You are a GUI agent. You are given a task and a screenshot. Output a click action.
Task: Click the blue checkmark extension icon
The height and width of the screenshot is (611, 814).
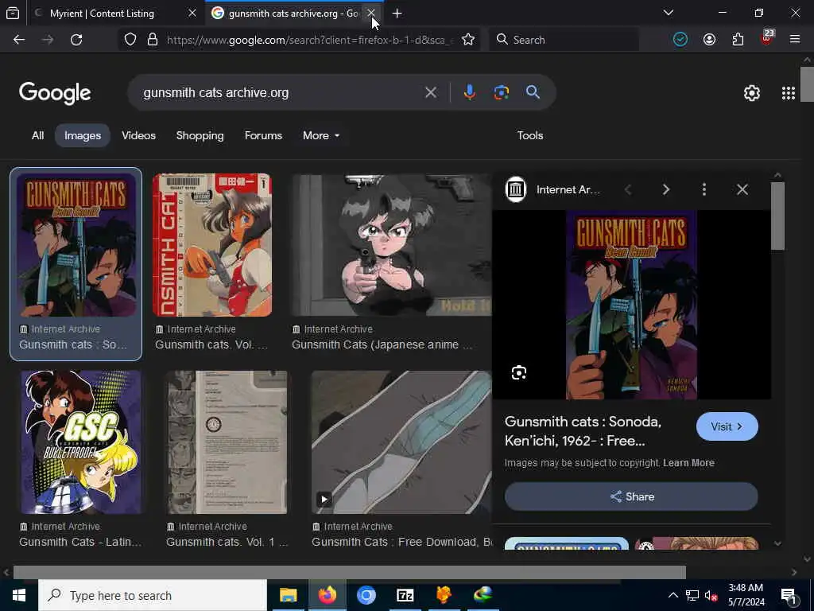680,40
